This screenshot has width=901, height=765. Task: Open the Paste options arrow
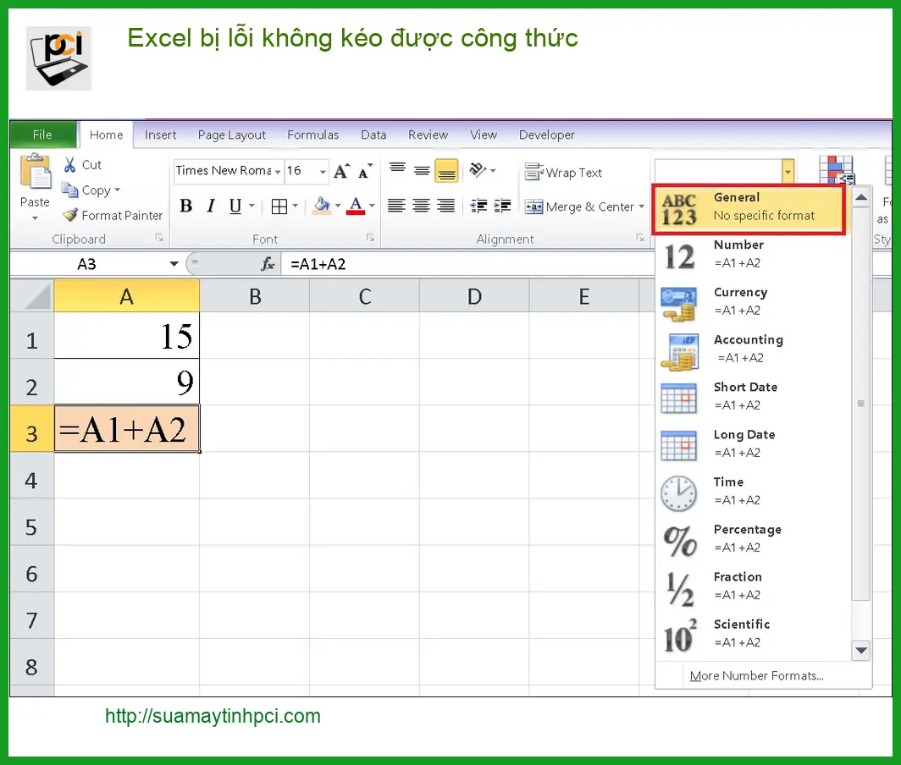pos(35,218)
